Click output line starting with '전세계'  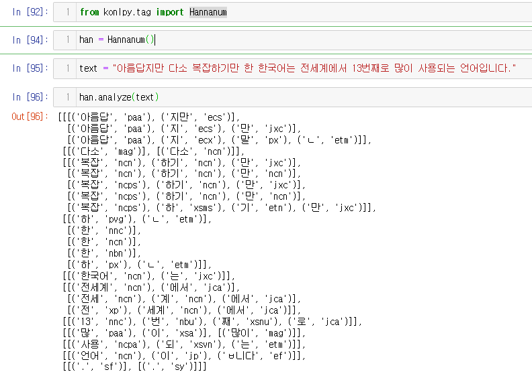click(151, 288)
